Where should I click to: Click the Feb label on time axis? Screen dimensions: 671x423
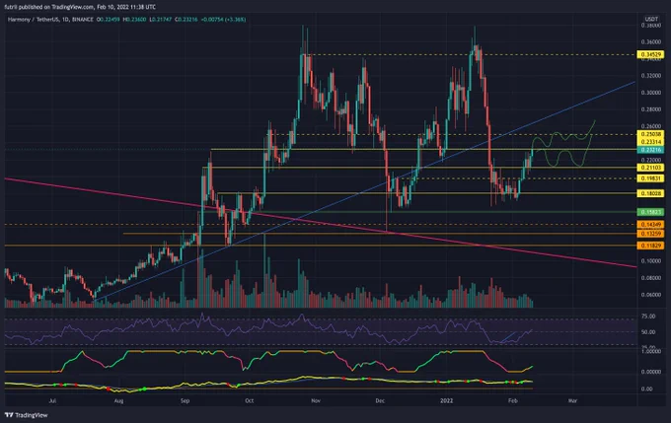click(513, 400)
